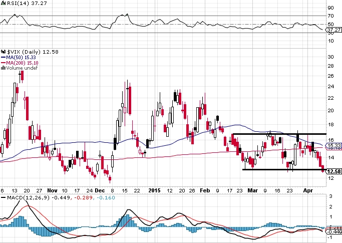Select the 2015 label on date axis
Image resolution: width=342 pixels, height=243 pixels.
[x=154, y=190]
